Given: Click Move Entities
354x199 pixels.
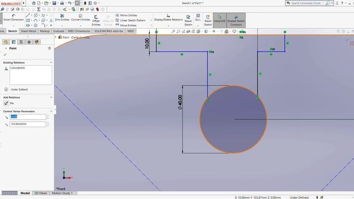Looking at the screenshot, I should (x=126, y=25).
